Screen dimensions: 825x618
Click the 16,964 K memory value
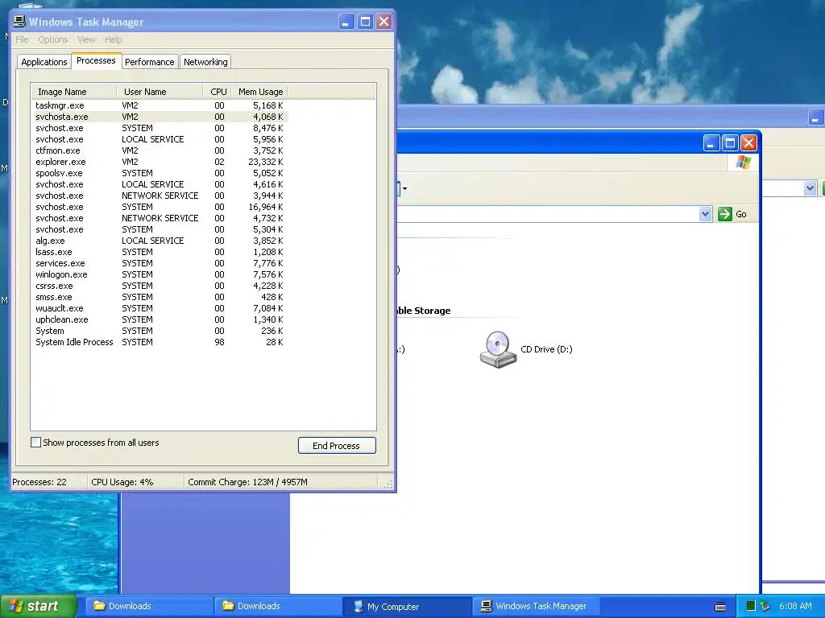coord(266,207)
